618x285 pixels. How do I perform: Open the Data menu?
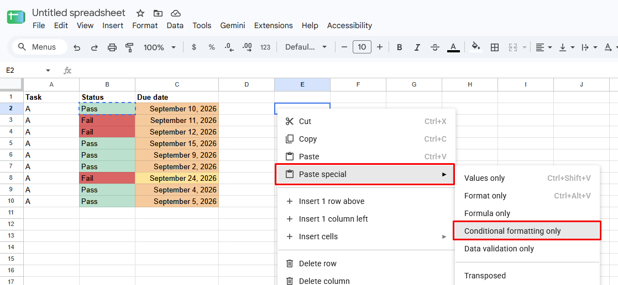click(175, 25)
